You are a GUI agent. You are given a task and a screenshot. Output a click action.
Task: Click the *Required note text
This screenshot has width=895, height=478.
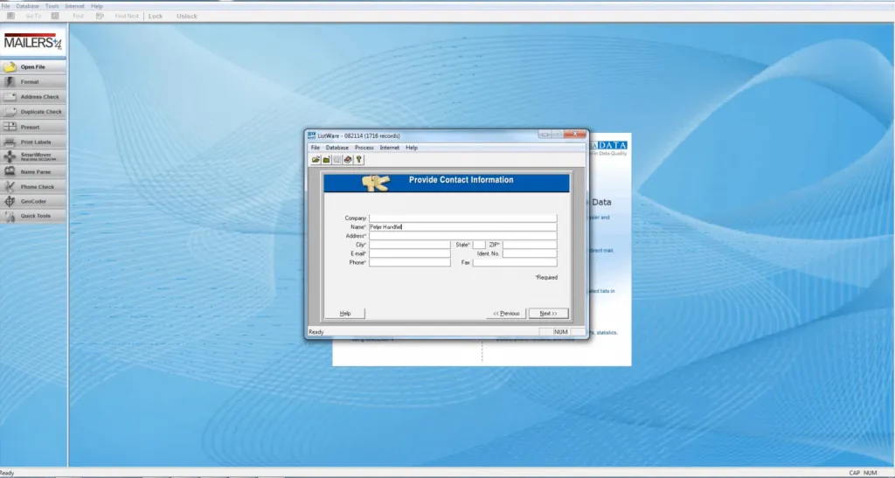pos(546,277)
